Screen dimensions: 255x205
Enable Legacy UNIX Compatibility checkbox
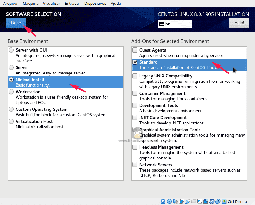coord(135,76)
